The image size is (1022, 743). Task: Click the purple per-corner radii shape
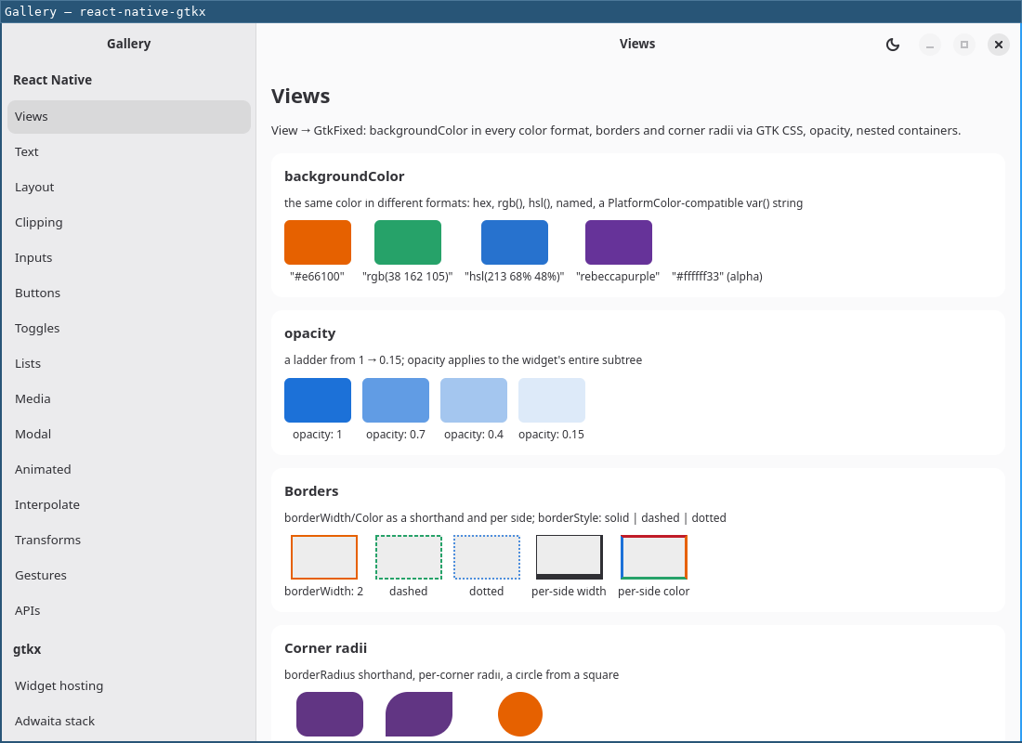[419, 714]
